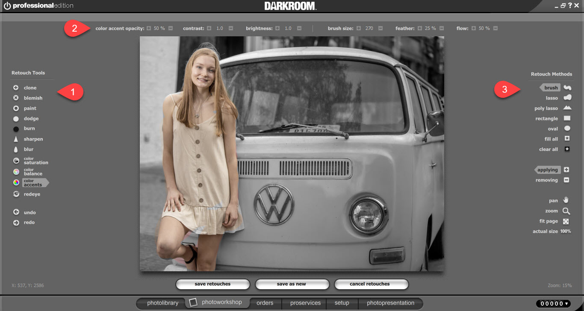Switch to removing mode

(552, 180)
